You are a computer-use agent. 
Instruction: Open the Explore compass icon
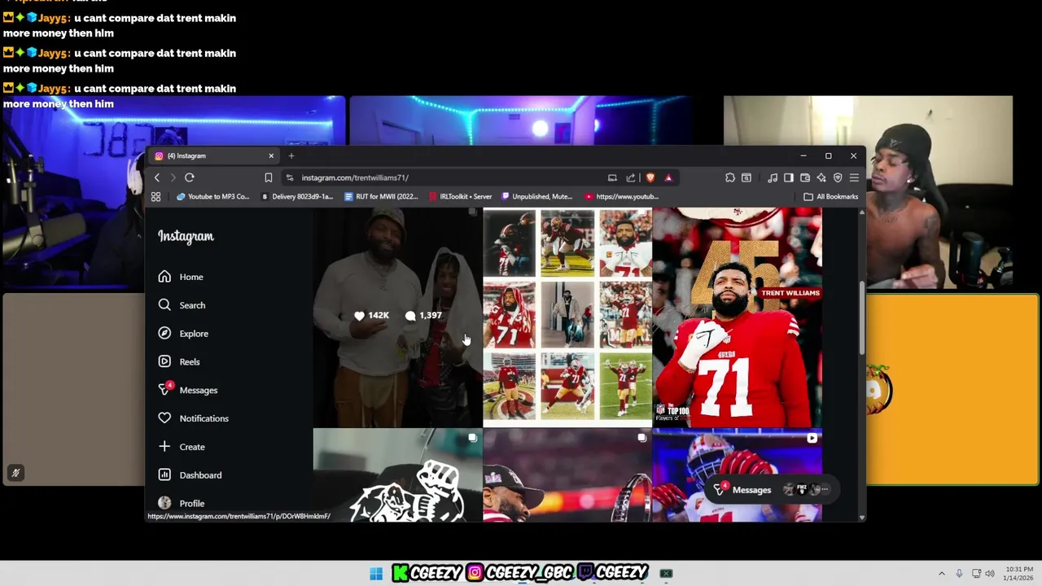click(x=164, y=333)
